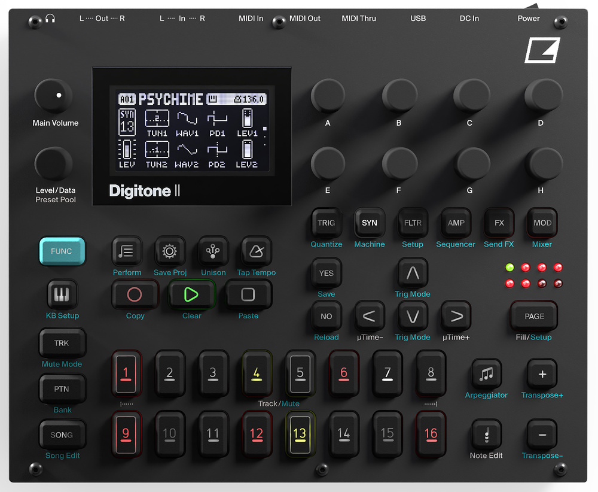Open the SYN Machine parameter page
This screenshot has height=492, width=598.
(369, 223)
